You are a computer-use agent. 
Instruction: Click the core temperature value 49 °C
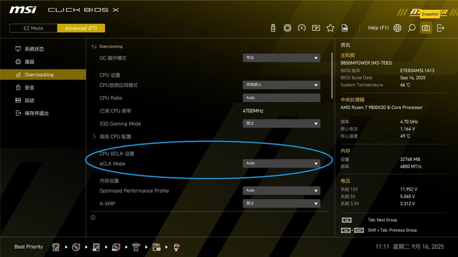(x=405, y=136)
